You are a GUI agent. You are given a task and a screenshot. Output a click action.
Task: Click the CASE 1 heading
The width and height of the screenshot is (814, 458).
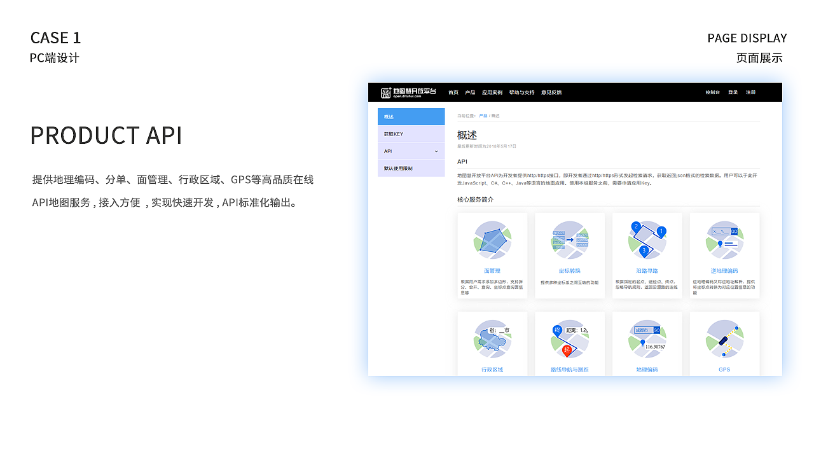(x=56, y=38)
